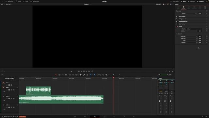Open the flag color dropdown arrow
209x118 pixels.
[x=92, y=75]
